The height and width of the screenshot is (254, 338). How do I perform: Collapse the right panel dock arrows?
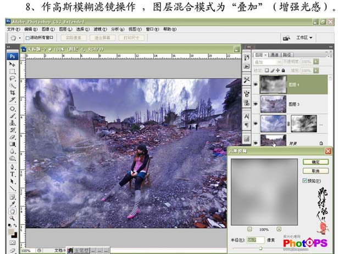click(x=331, y=47)
